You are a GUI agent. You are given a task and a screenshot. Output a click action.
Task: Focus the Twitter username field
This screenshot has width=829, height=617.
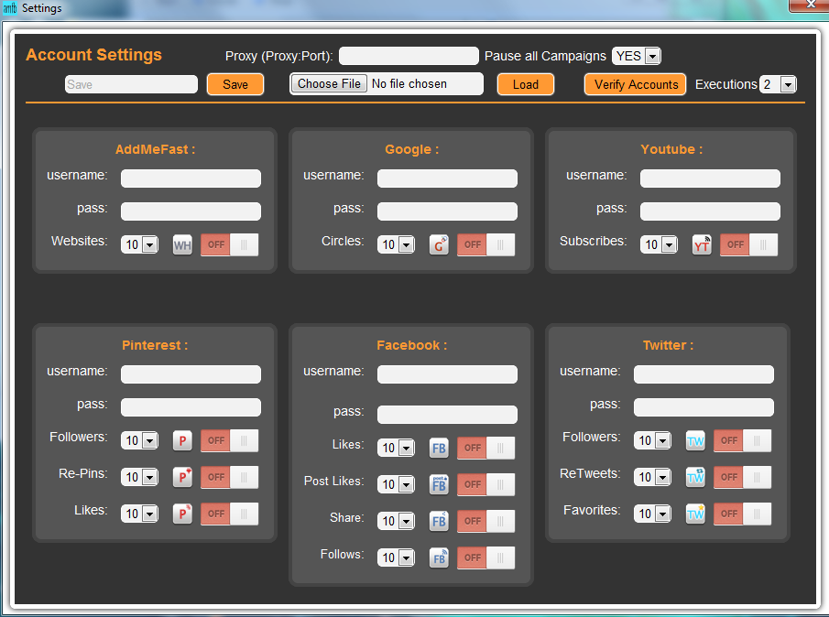tap(704, 374)
